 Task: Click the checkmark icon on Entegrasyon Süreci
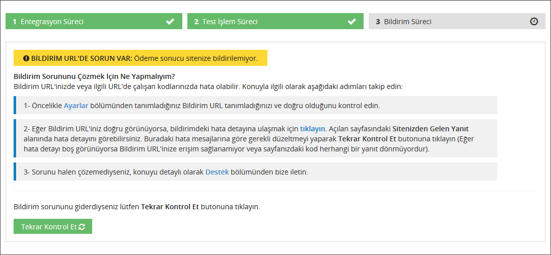[170, 22]
